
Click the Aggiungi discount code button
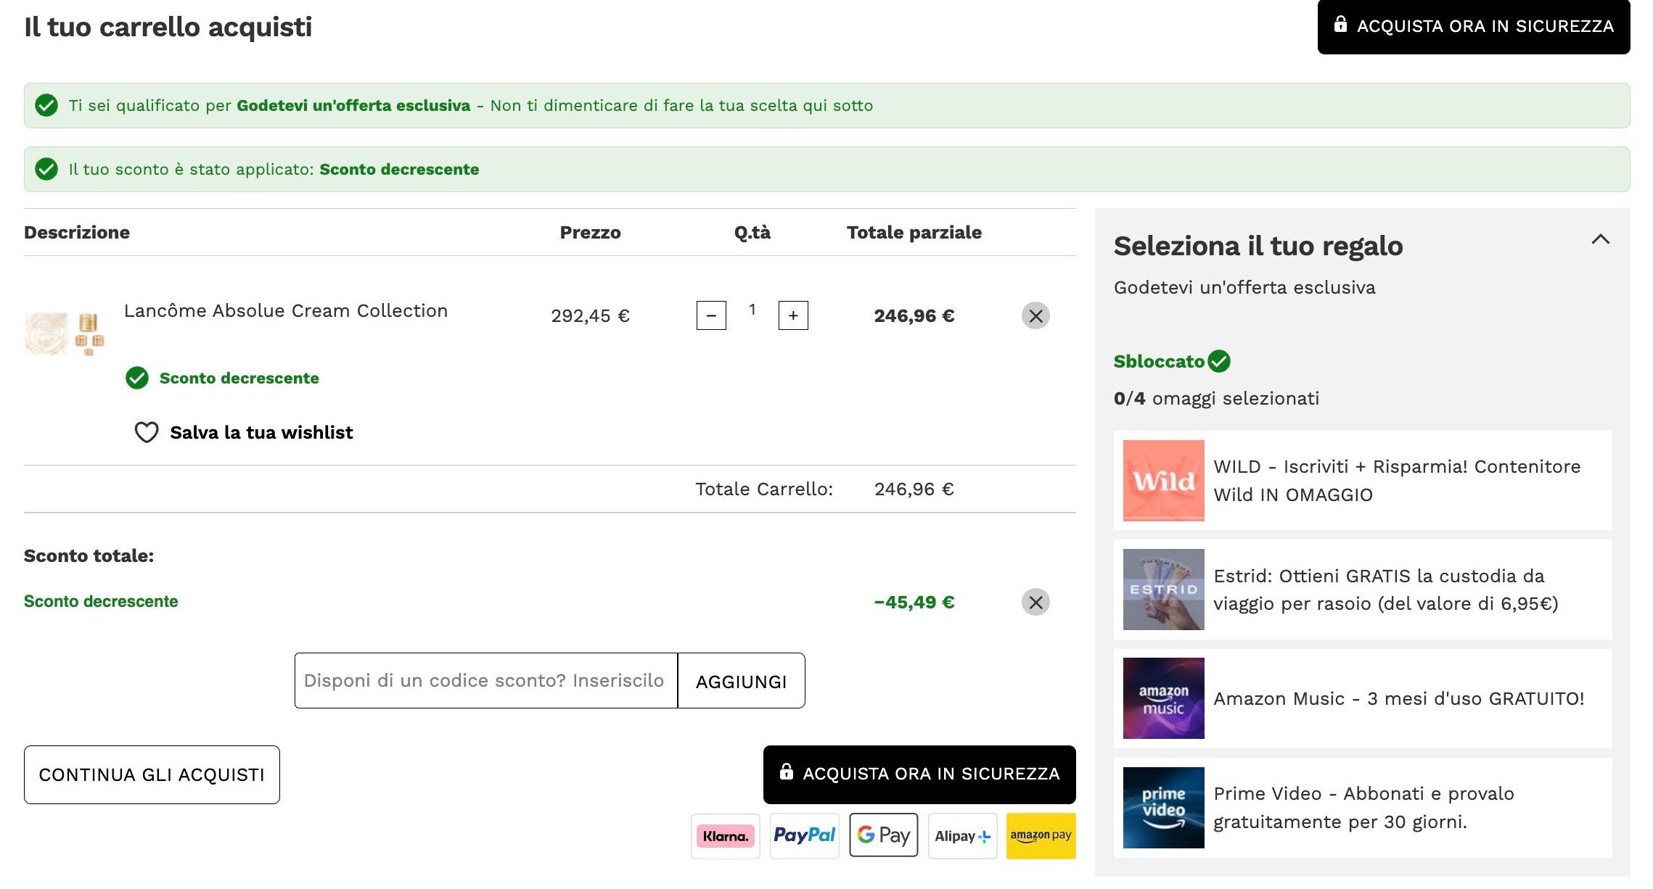click(741, 680)
